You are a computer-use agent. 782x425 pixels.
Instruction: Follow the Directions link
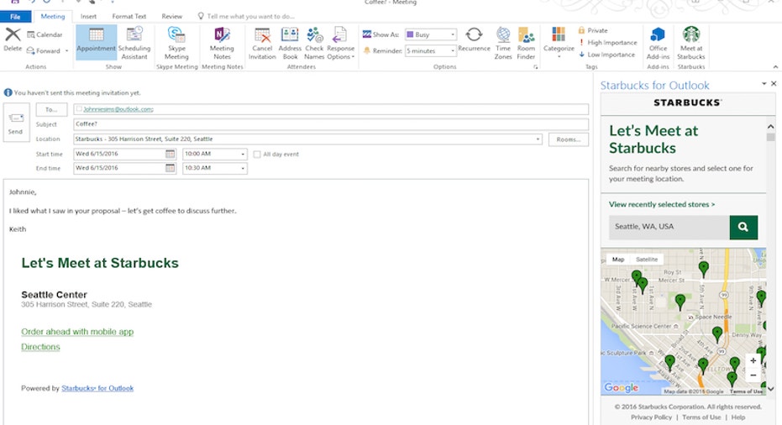40,347
